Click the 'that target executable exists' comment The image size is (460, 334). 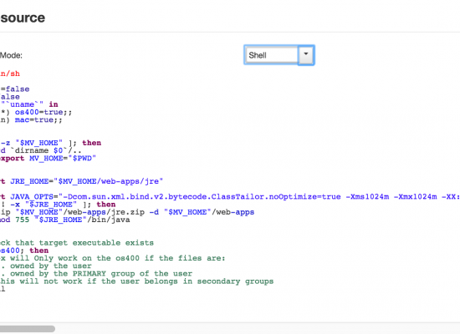click(77, 243)
